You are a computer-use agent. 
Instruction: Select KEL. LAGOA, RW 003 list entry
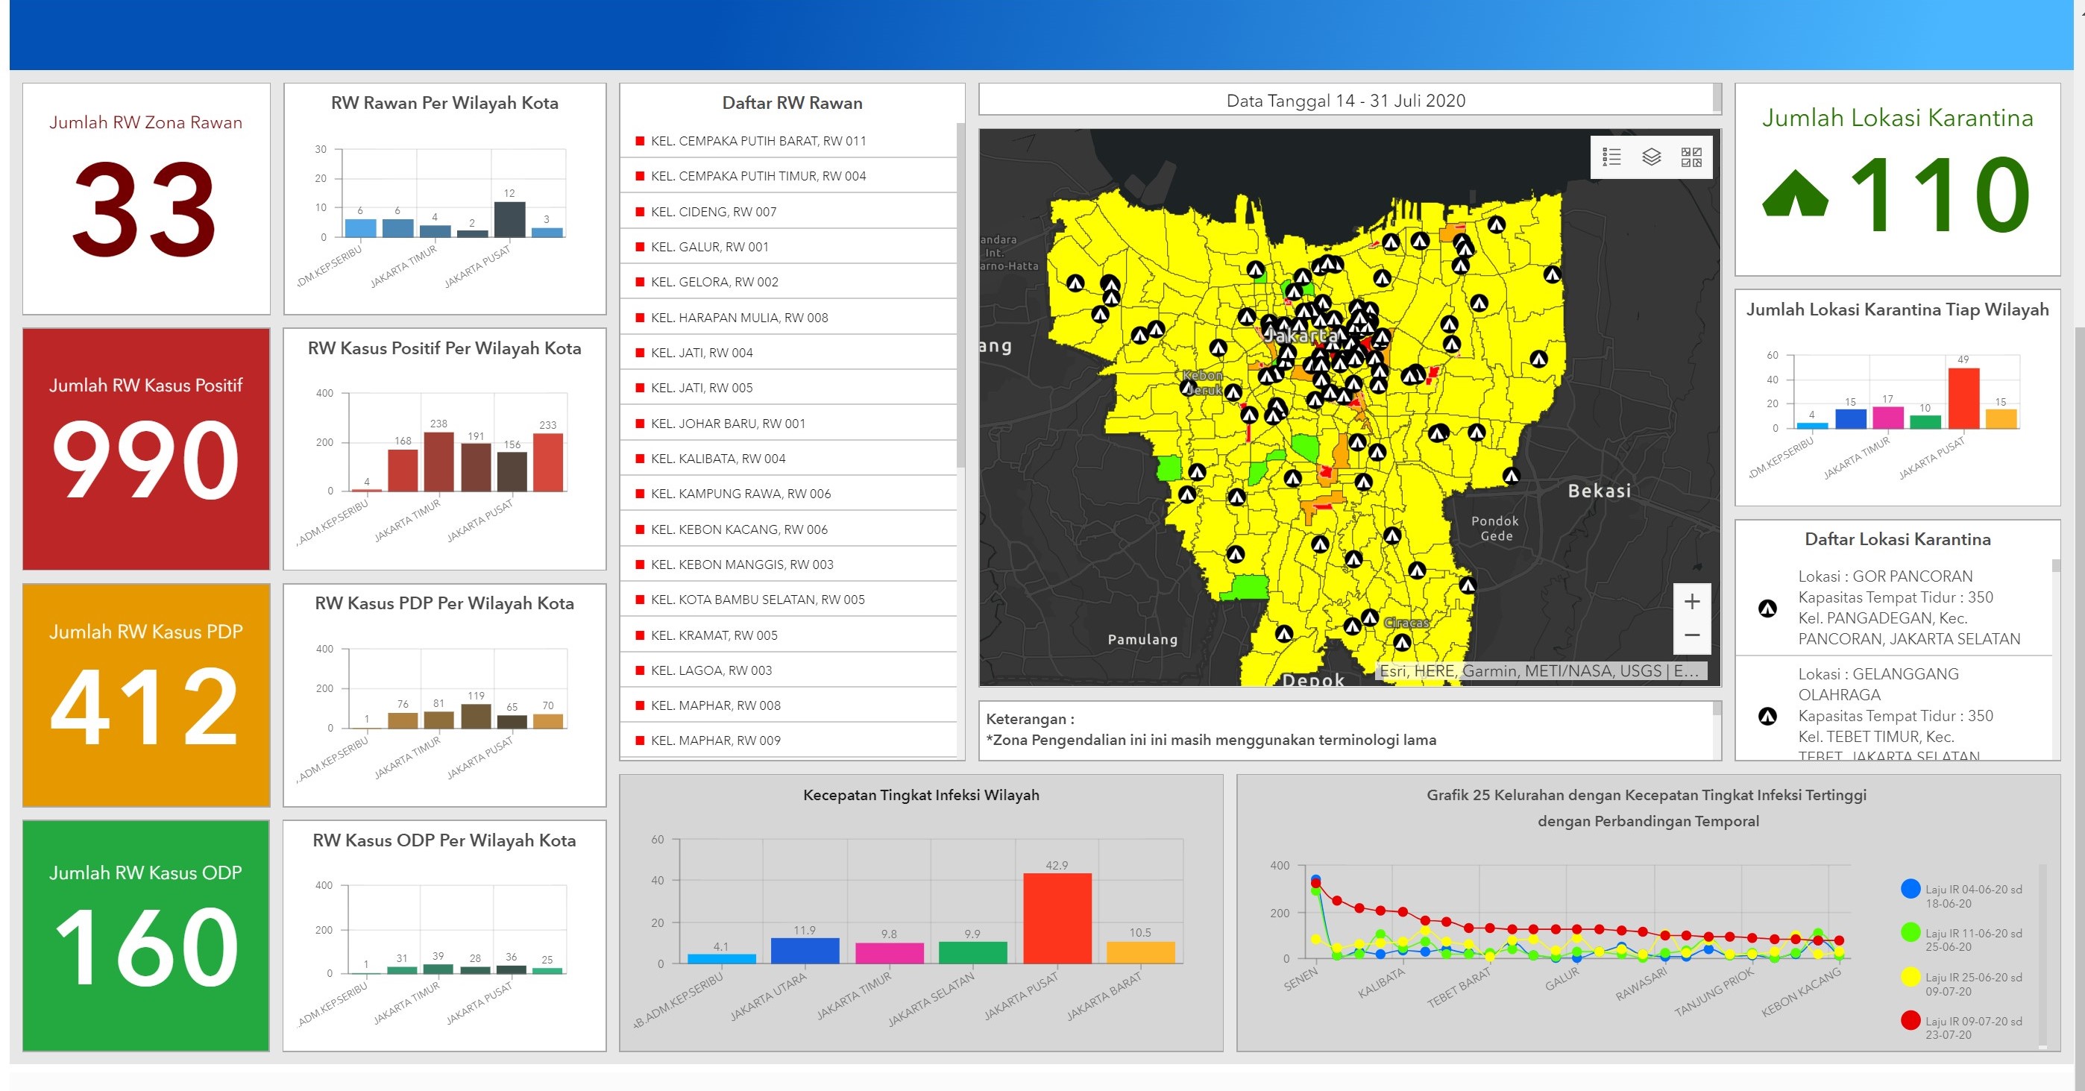click(711, 670)
